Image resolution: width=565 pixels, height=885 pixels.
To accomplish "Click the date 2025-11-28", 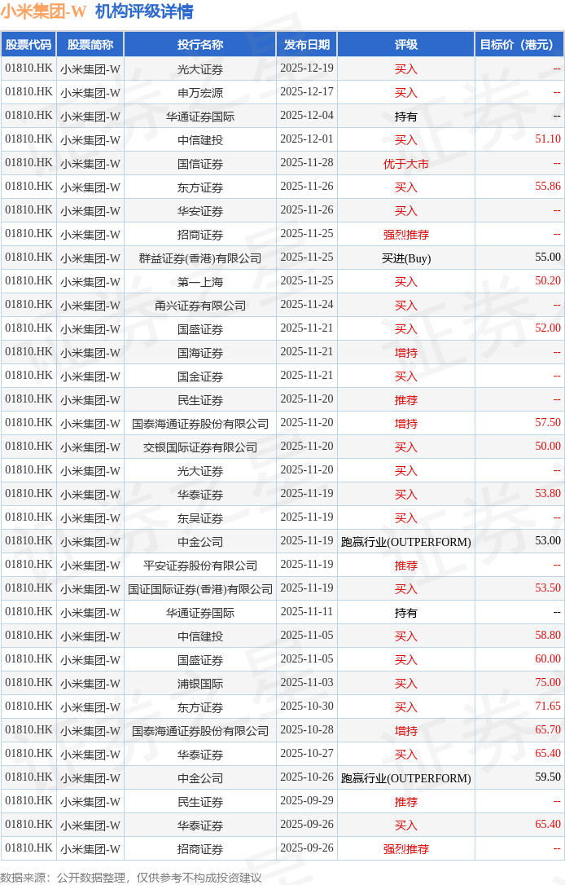I will [x=307, y=163].
